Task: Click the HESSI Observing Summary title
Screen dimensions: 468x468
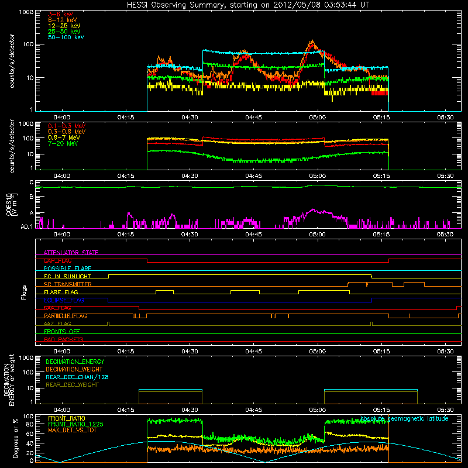Action: [247, 5]
